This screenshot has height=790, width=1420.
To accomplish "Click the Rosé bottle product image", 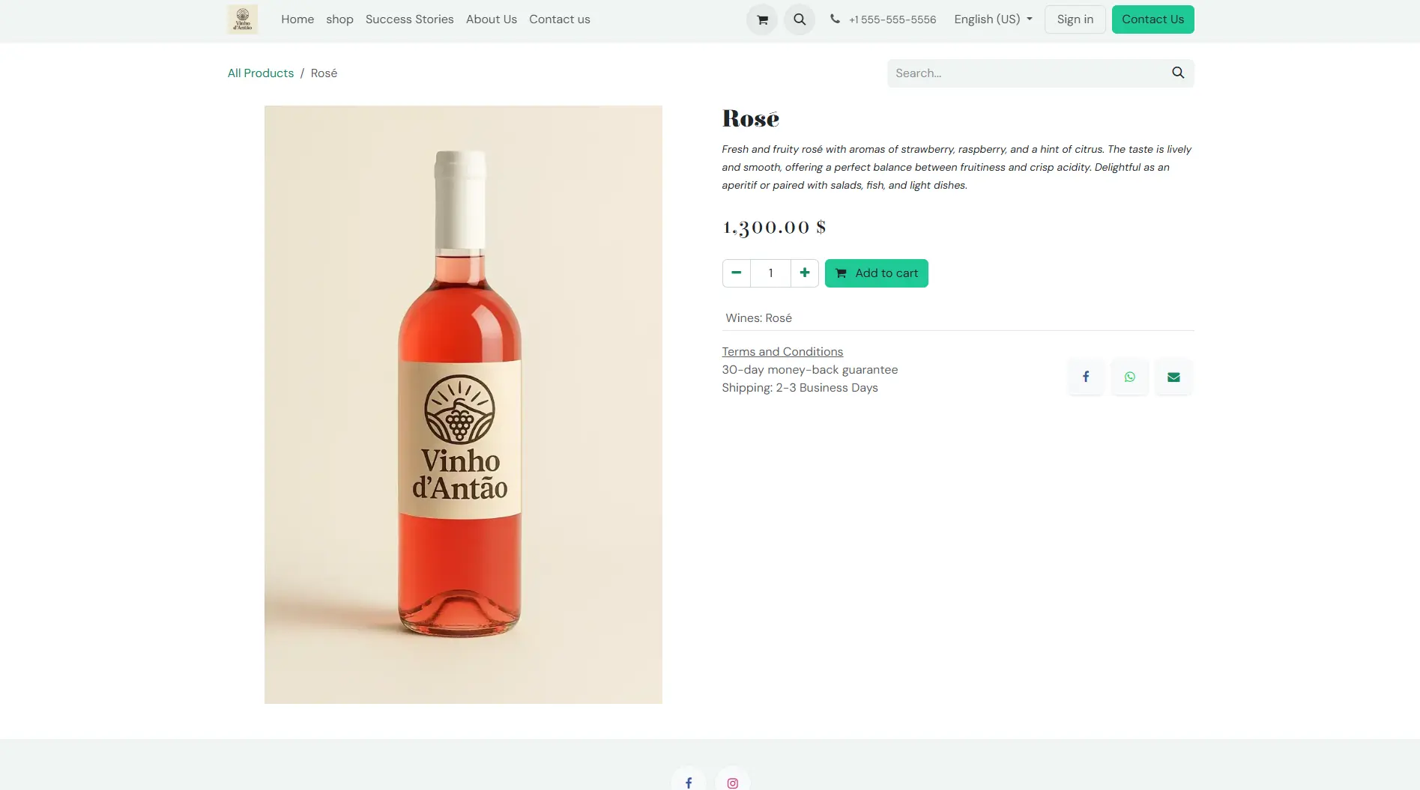I will [463, 404].
